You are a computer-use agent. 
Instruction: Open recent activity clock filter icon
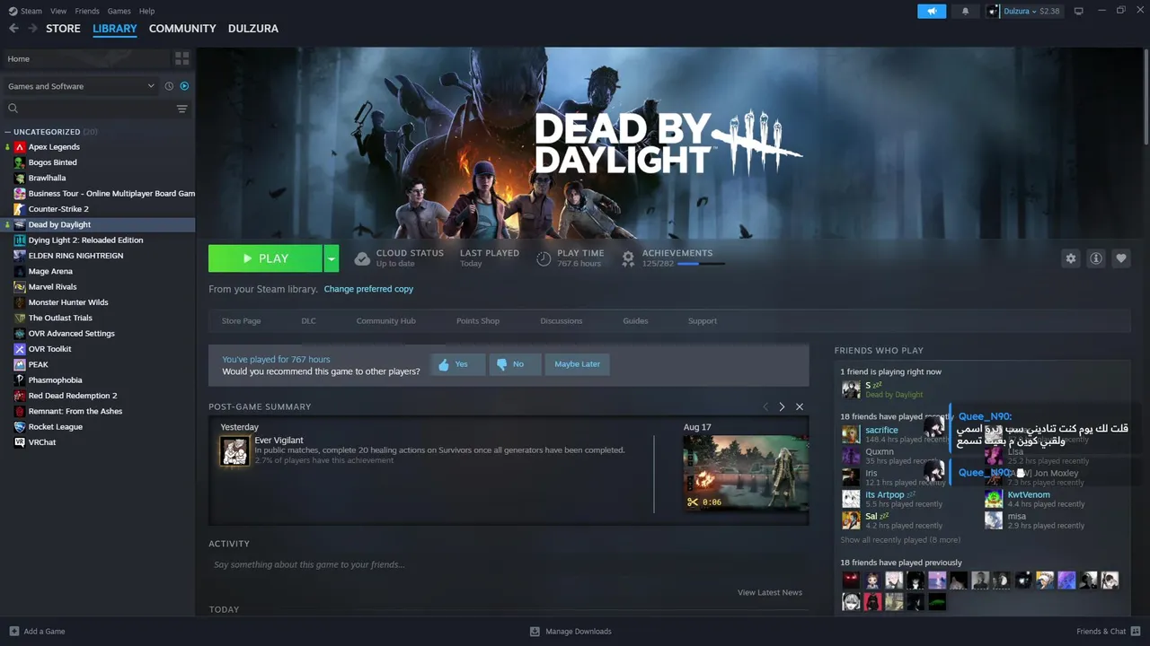(x=169, y=86)
